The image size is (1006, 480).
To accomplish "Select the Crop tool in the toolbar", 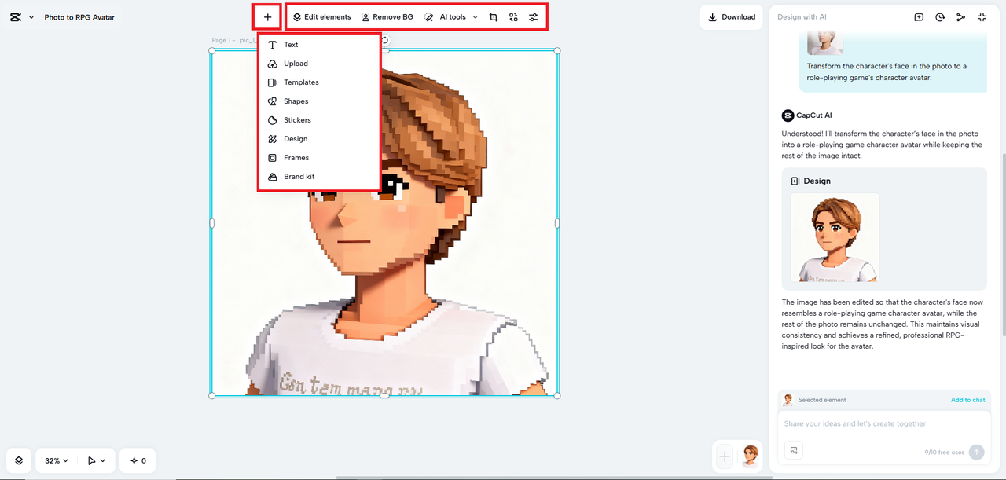I will (x=494, y=16).
